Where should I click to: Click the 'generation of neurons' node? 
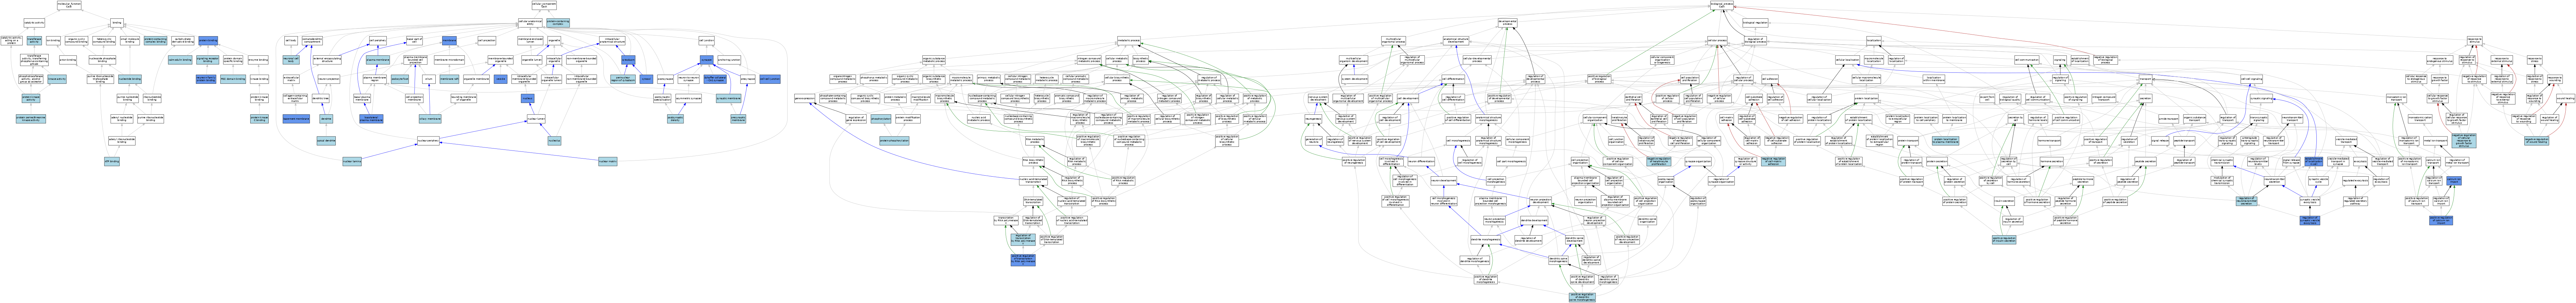[1314, 141]
